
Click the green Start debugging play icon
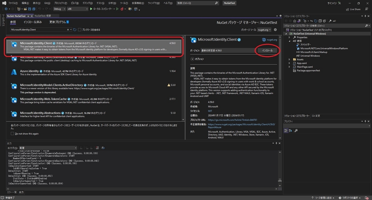pyautogui.click(x=91, y=9)
